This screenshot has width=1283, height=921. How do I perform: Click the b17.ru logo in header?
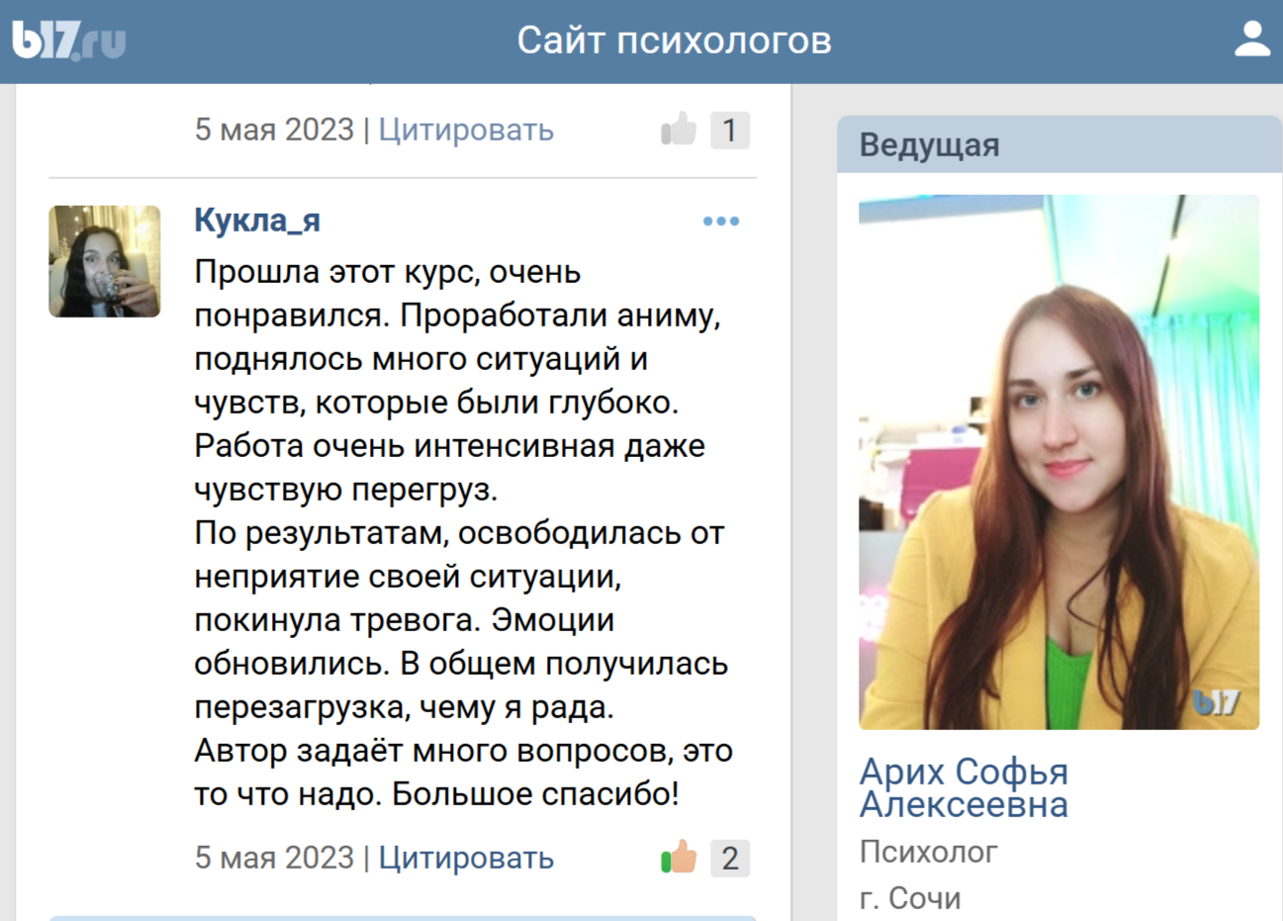68,41
